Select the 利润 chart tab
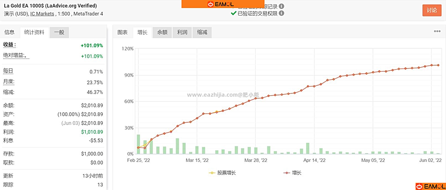This screenshot has width=446, height=190. click(182, 32)
